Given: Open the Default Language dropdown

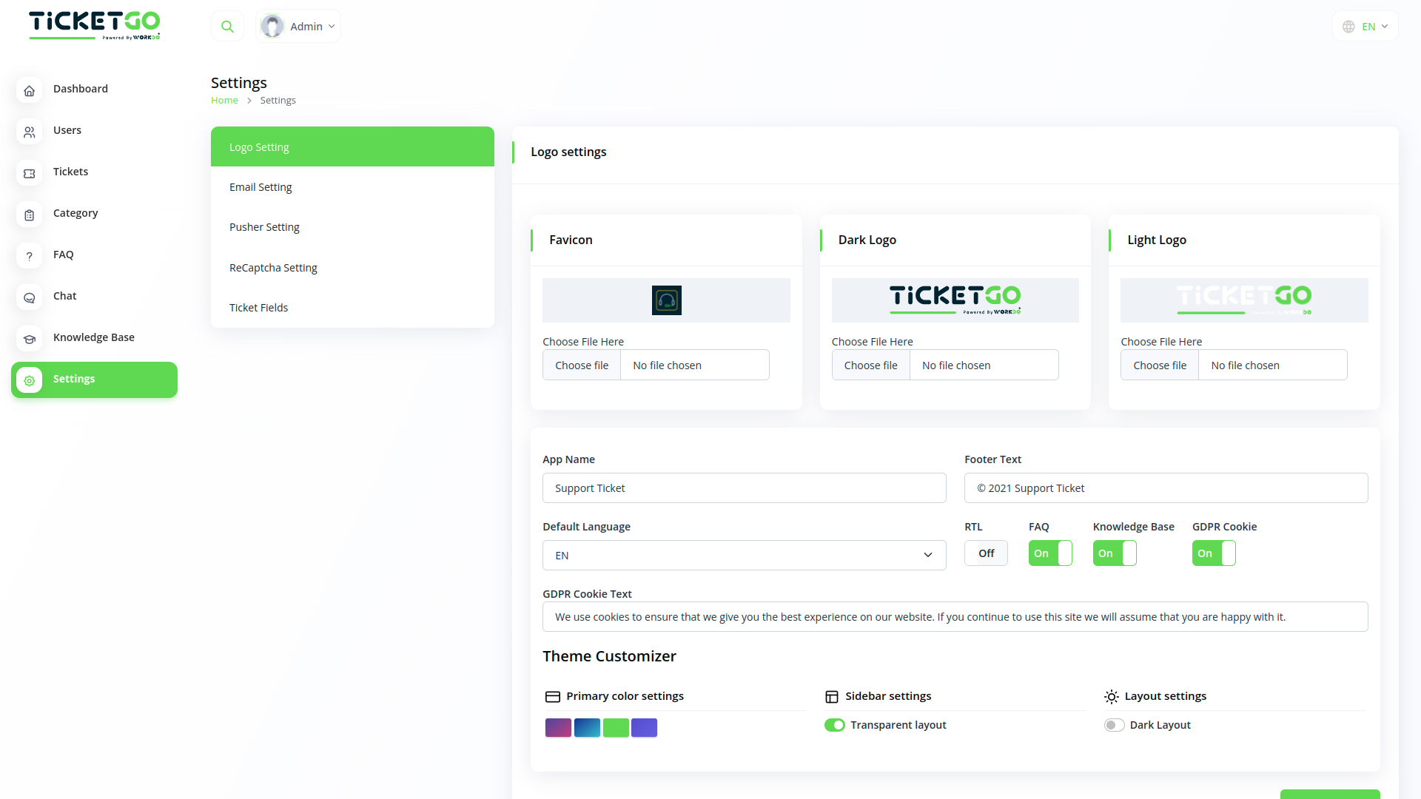Looking at the screenshot, I should pos(744,556).
